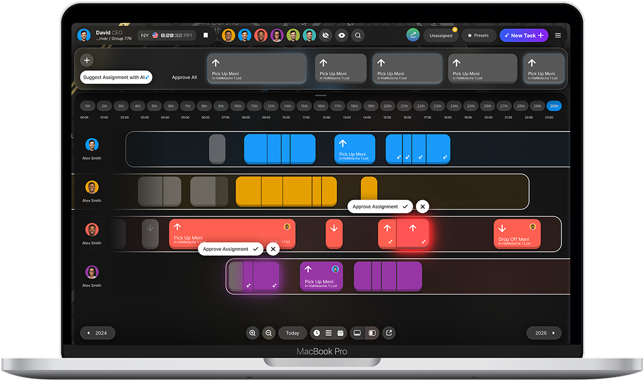Enable the eye visibility toggle
The height and width of the screenshot is (381, 644).
click(341, 35)
